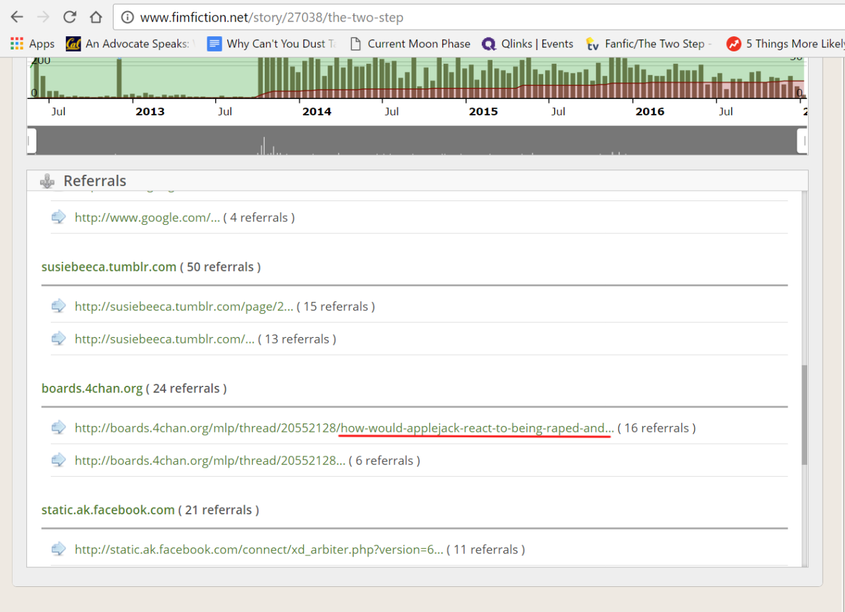The height and width of the screenshot is (612, 845).
Task: Open the Apps bookmark shortcut
Action: (x=32, y=44)
